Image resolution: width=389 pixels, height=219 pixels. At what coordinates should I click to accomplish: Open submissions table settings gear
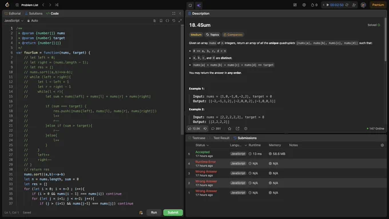coord(382,145)
